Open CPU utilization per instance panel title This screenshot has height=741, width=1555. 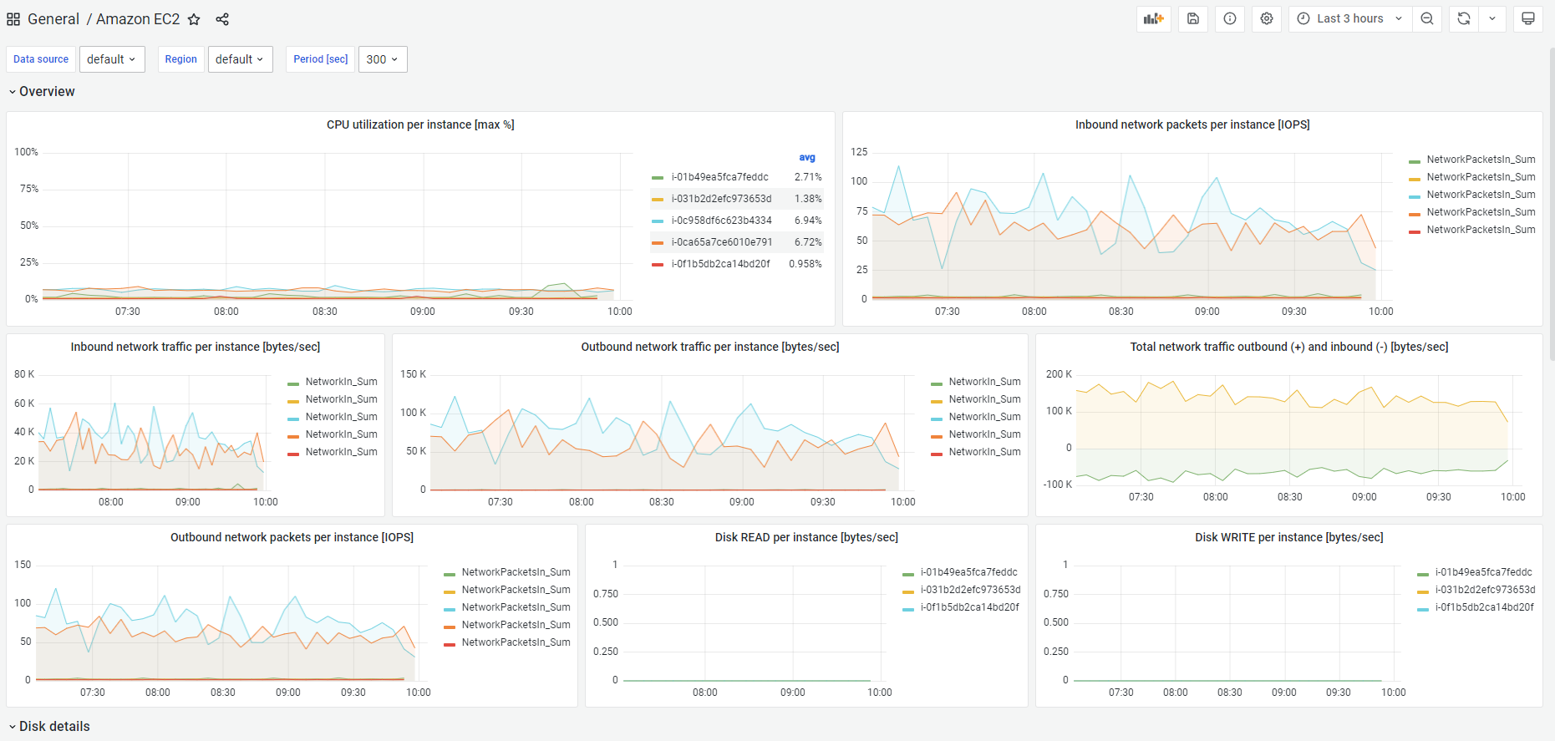[420, 124]
